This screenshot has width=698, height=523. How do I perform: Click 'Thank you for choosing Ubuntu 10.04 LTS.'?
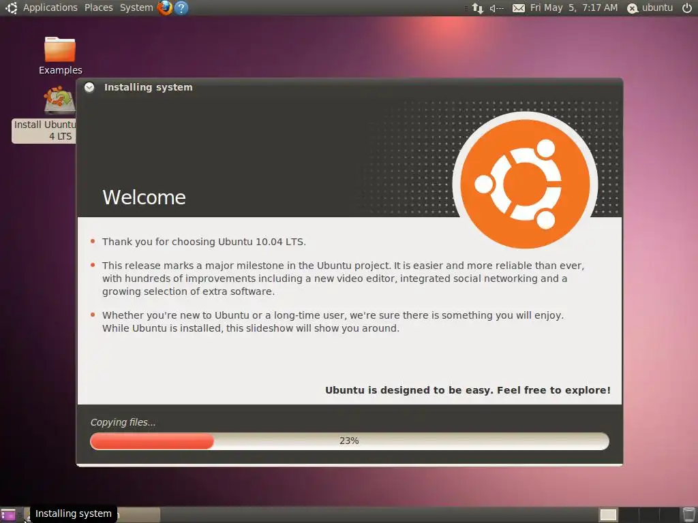(x=204, y=242)
